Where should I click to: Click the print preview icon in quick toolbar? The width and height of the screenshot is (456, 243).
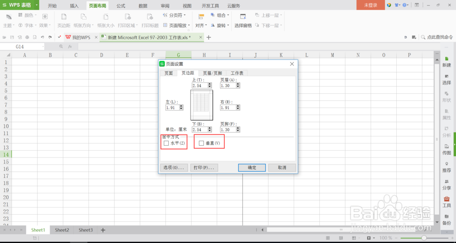pos(35,37)
